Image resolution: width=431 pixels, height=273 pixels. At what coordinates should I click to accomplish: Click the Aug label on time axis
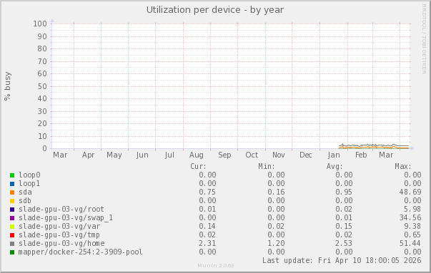coord(197,155)
